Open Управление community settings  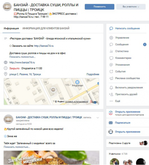click(122, 38)
